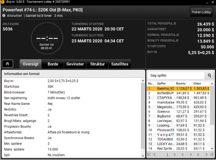Click the start date 22 MARTS 2020 text

tap(87, 29)
